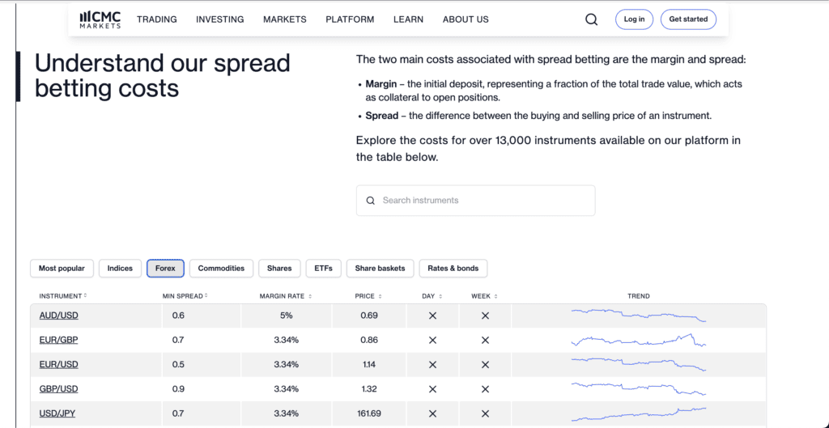Viewport: 829px width, 428px height.
Task: Open the Trading menu
Action: [x=157, y=19]
